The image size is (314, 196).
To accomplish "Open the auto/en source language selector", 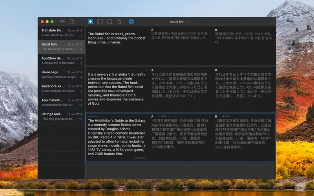I will [93, 116].
